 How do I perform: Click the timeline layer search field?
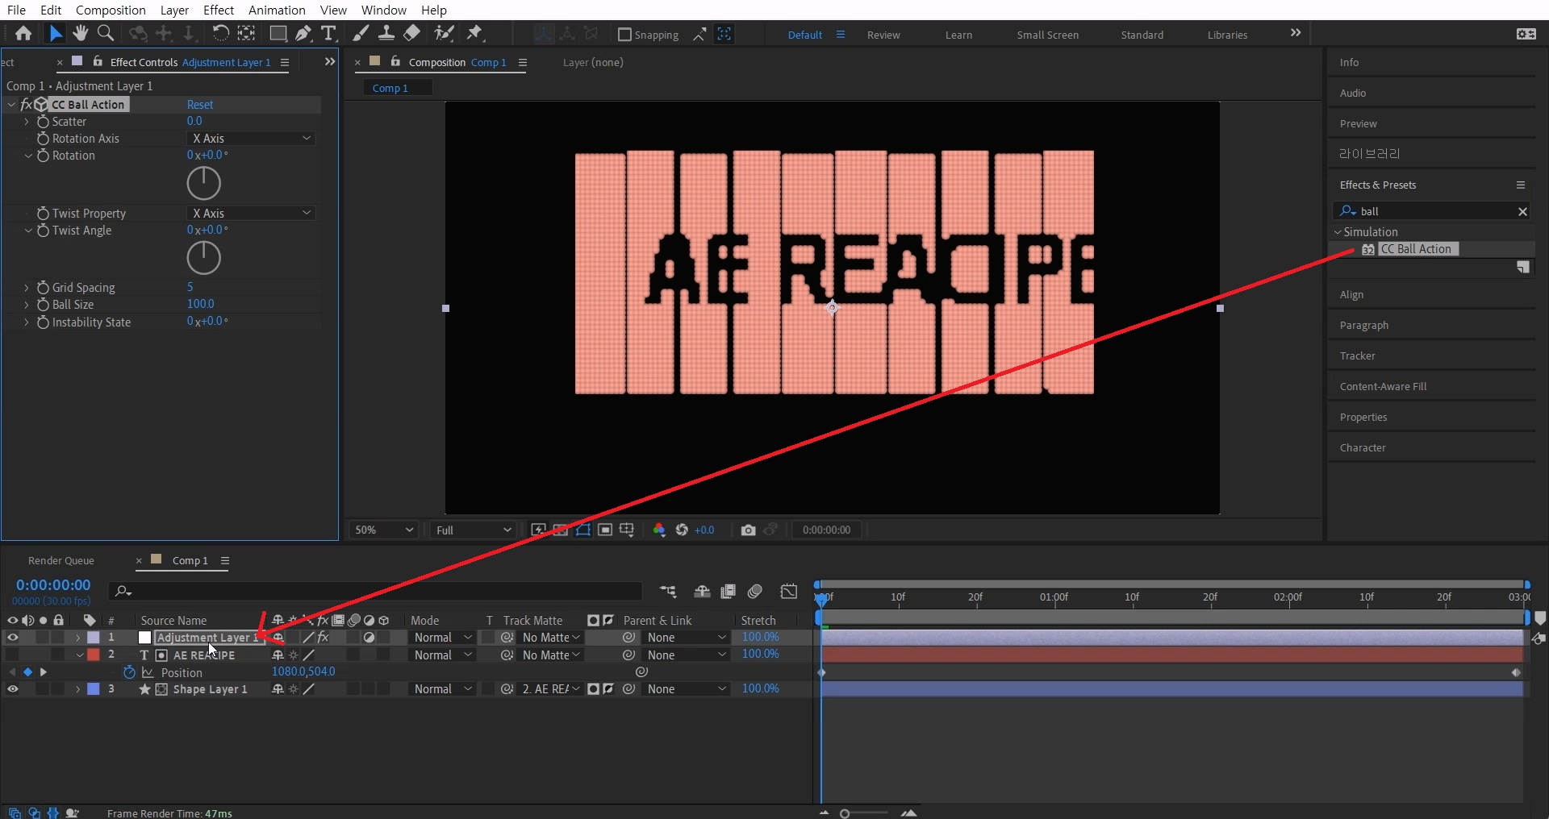(375, 592)
